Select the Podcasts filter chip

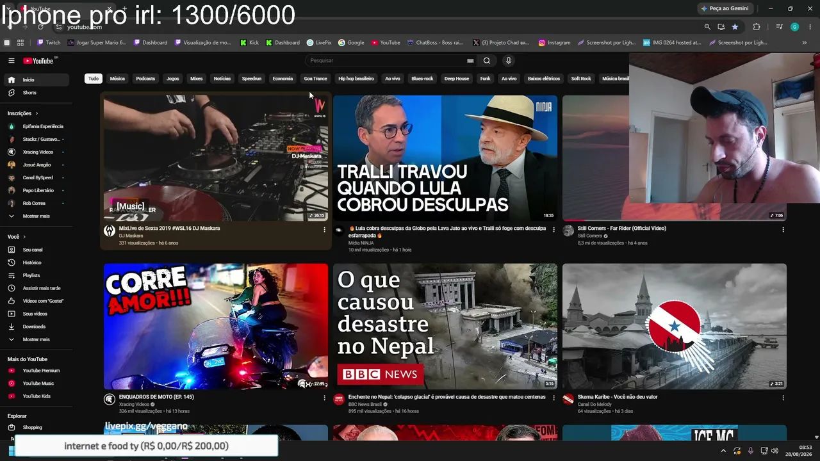tap(145, 79)
